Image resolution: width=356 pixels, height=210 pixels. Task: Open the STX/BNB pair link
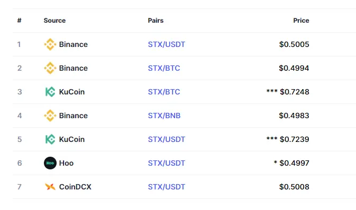click(164, 116)
